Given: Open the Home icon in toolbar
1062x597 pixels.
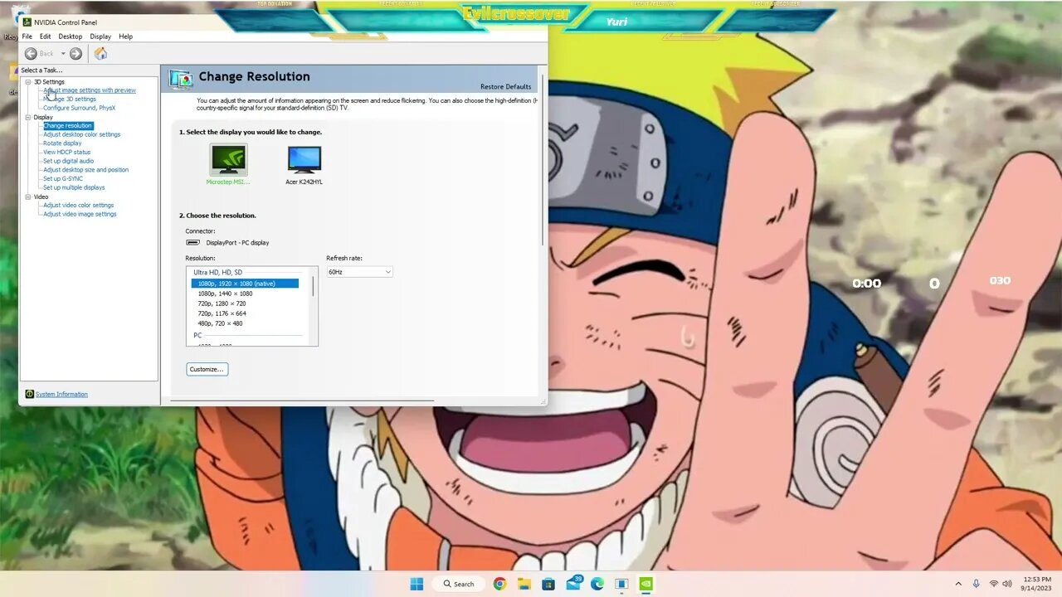Looking at the screenshot, I should (x=100, y=54).
